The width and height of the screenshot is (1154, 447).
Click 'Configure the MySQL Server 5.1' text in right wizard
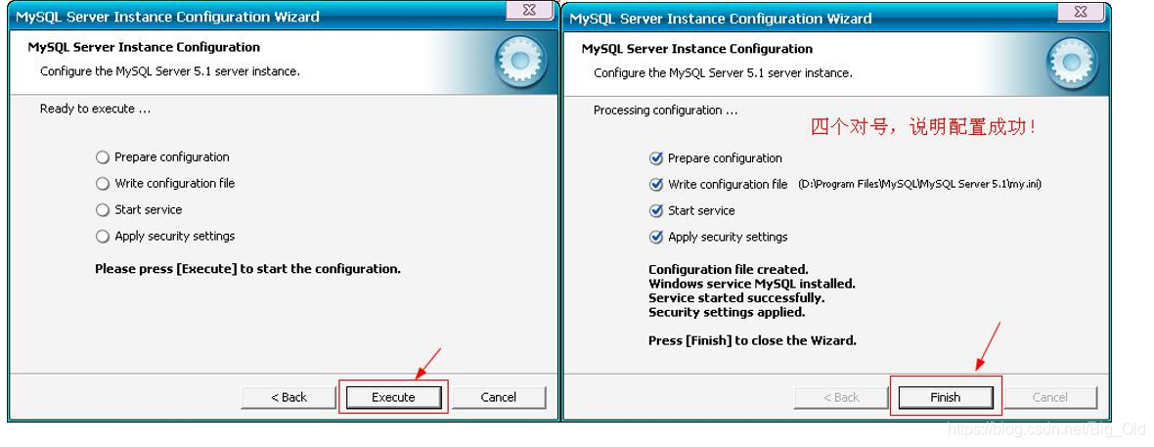point(723,73)
